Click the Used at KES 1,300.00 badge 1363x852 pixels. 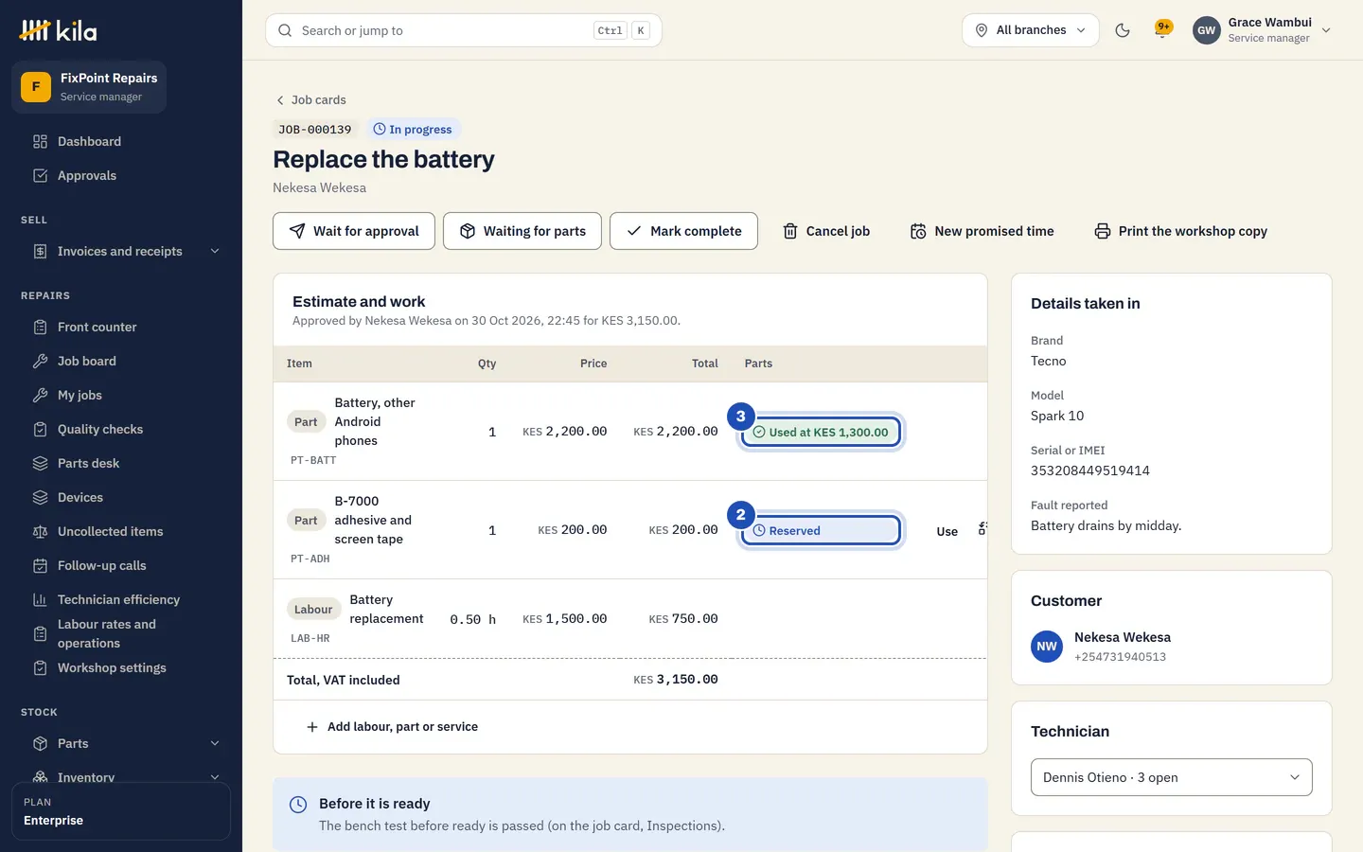tap(821, 433)
